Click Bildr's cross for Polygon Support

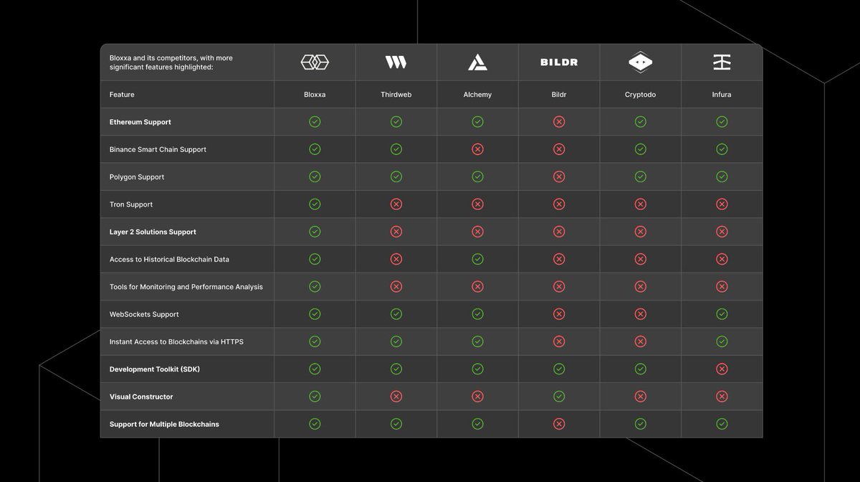pos(559,176)
